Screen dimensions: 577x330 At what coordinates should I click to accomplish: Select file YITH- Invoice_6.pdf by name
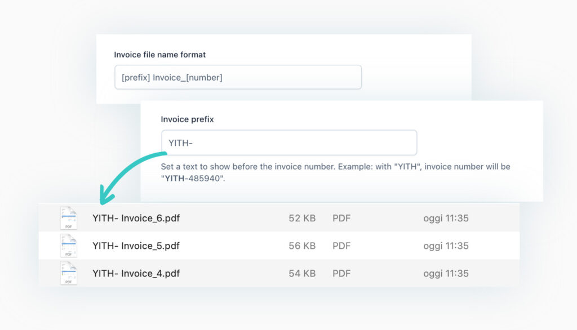[136, 218]
